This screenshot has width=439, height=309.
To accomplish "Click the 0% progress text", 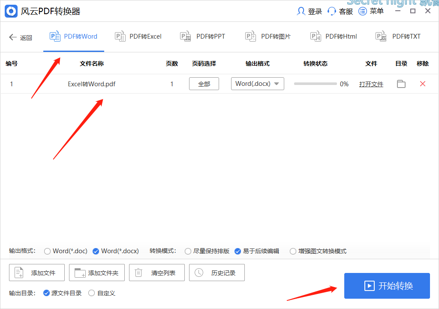I will click(344, 84).
